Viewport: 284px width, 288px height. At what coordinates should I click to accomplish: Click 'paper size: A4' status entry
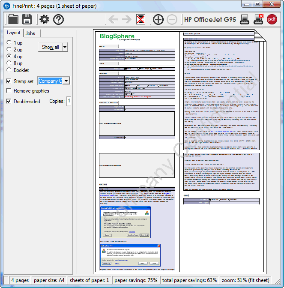[49, 280]
